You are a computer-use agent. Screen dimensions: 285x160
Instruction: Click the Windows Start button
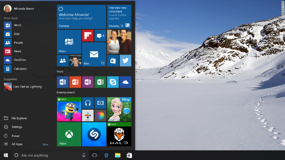click(5, 155)
